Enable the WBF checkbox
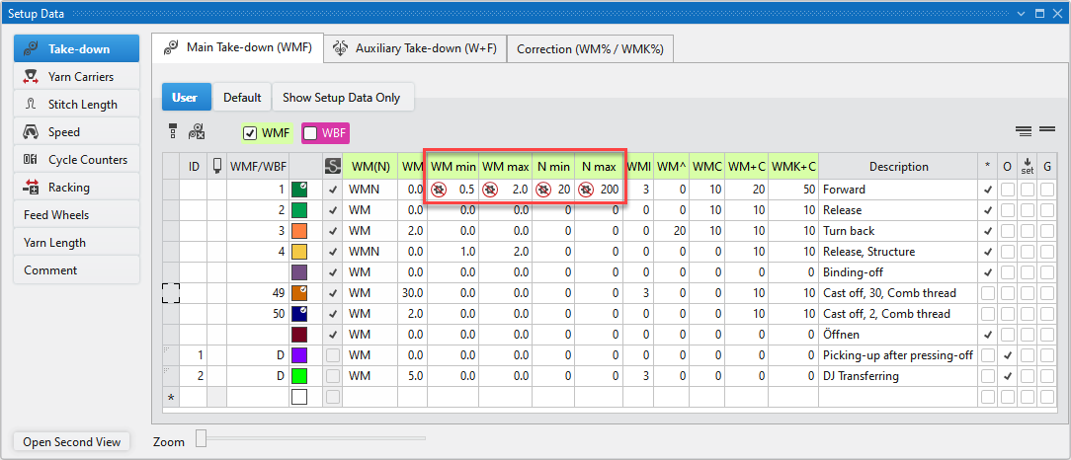The width and height of the screenshot is (1071, 460). [310, 132]
